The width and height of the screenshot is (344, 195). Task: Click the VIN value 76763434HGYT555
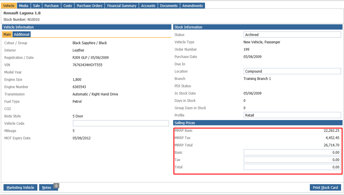coord(88,65)
